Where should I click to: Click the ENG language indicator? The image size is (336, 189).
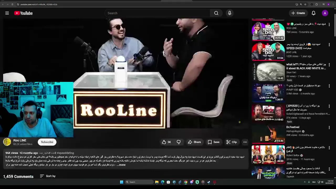(x=314, y=182)
